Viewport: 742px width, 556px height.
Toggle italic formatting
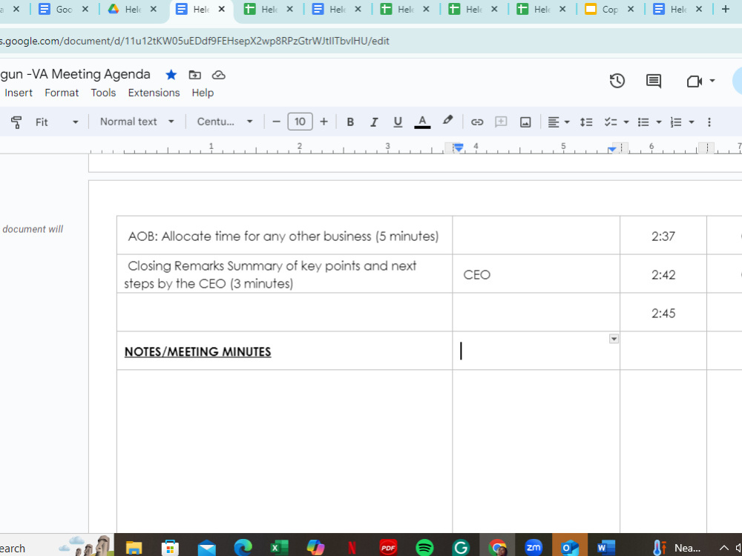tap(374, 122)
